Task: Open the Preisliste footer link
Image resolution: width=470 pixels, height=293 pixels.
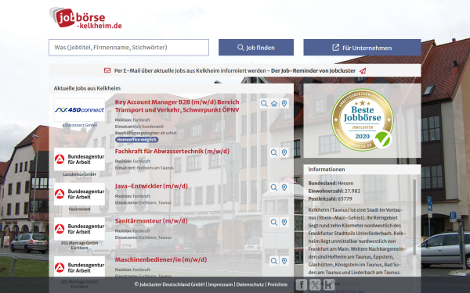Action: [277, 284]
